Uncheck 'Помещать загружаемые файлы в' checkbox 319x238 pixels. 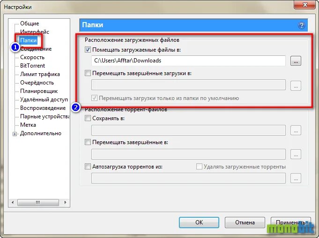(x=88, y=50)
